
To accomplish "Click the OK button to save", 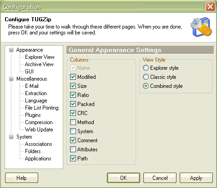I will click(123, 178).
